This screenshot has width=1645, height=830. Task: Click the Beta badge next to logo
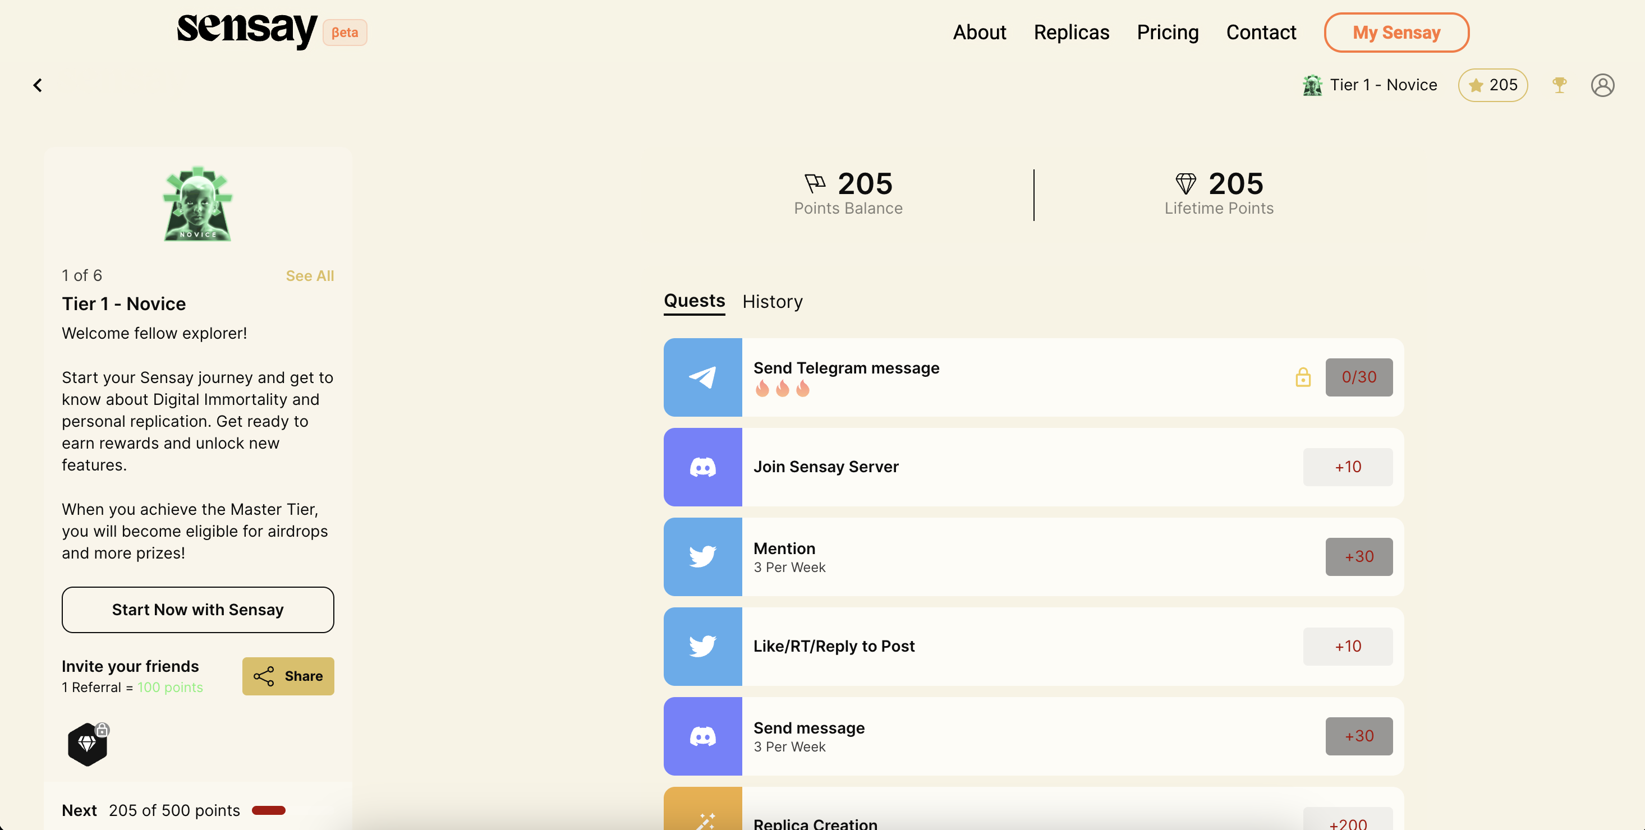(345, 33)
